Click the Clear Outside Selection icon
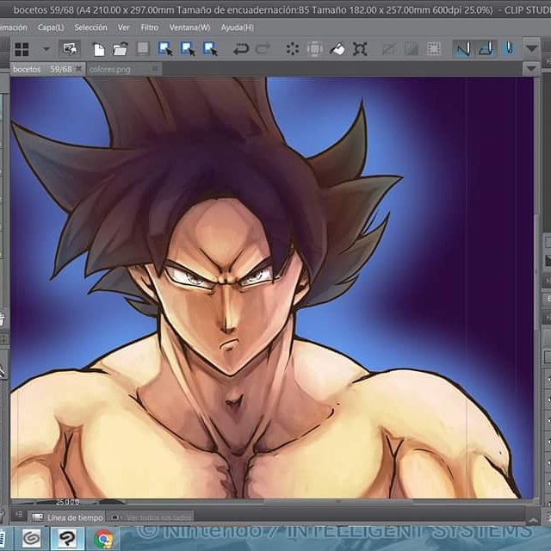 tap(314, 49)
